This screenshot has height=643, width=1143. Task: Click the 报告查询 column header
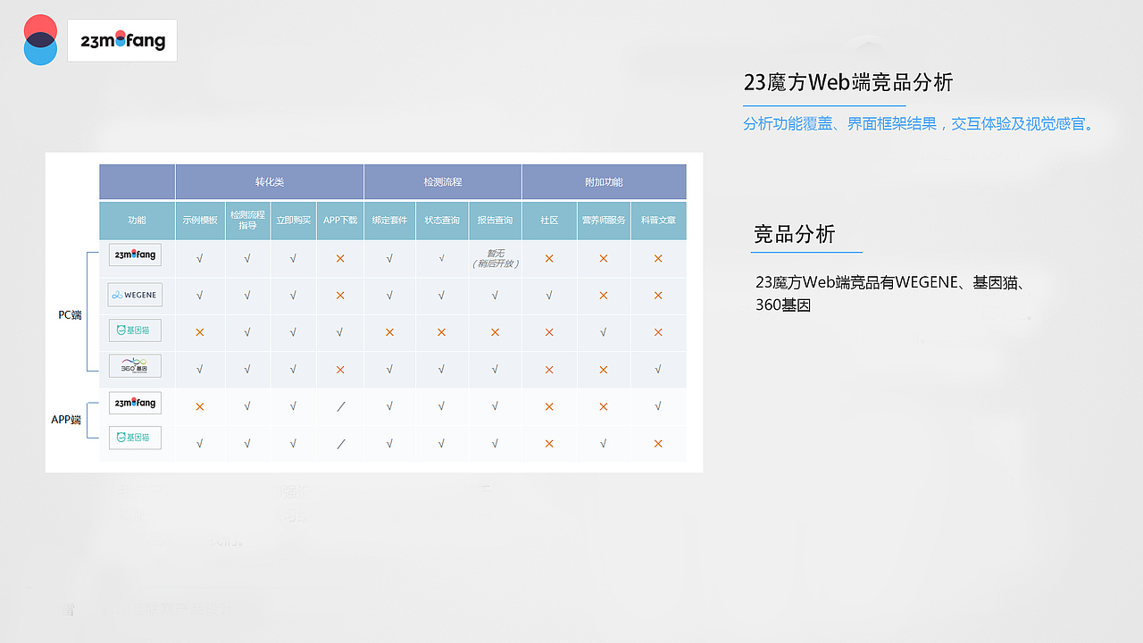click(495, 221)
